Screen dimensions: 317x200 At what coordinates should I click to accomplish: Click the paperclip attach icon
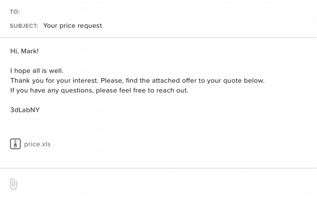(x=13, y=184)
